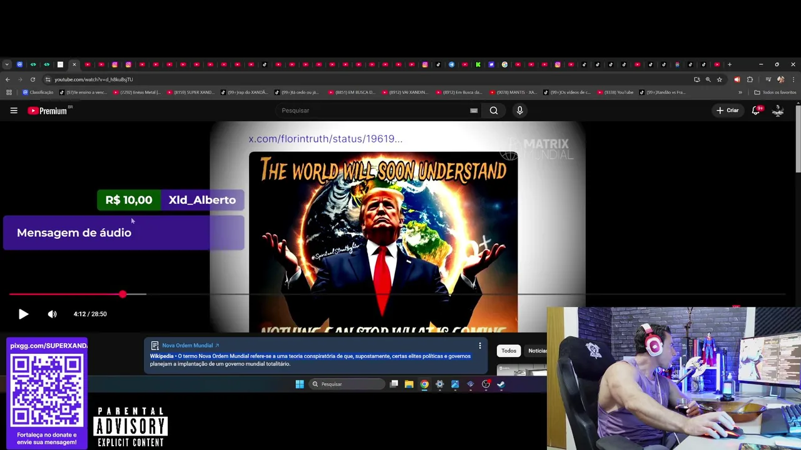
Task: Open the (9338) YouTube bookmark
Action: click(x=615, y=92)
